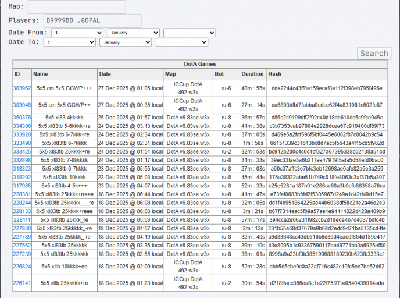Click the 'Date To:' label

(x=24, y=42)
